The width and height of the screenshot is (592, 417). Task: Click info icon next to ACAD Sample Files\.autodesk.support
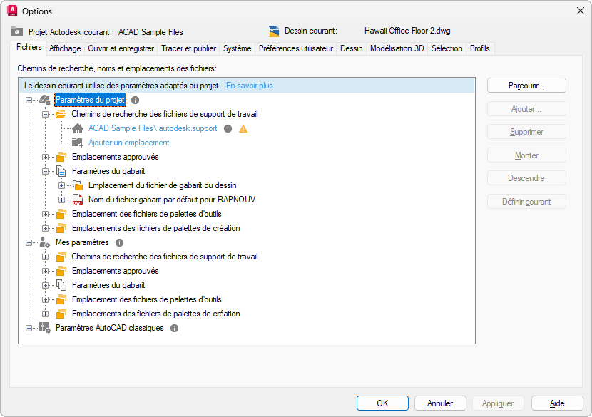click(228, 129)
